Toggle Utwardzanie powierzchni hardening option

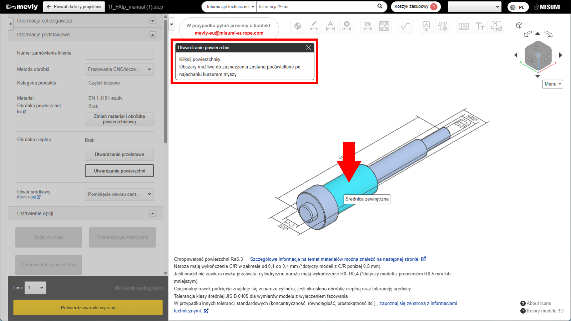click(x=119, y=171)
